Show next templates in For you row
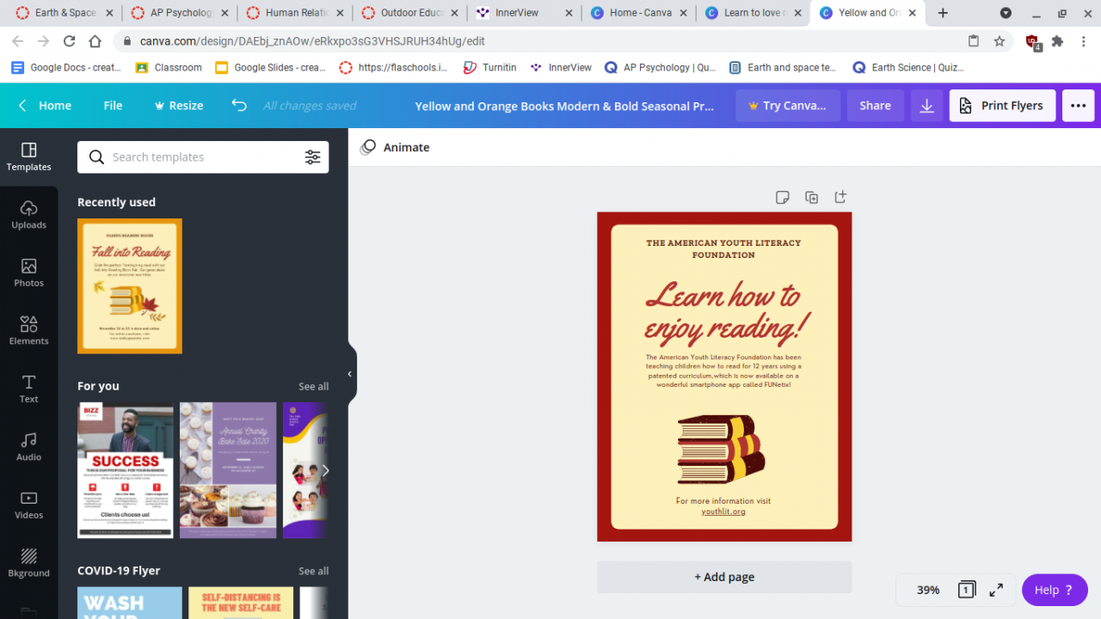Screen dimensions: 1101x619 pos(324,470)
